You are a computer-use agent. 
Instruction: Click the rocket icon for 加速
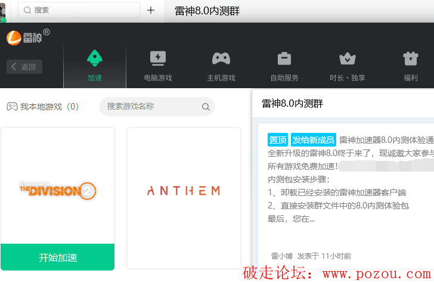(95, 58)
